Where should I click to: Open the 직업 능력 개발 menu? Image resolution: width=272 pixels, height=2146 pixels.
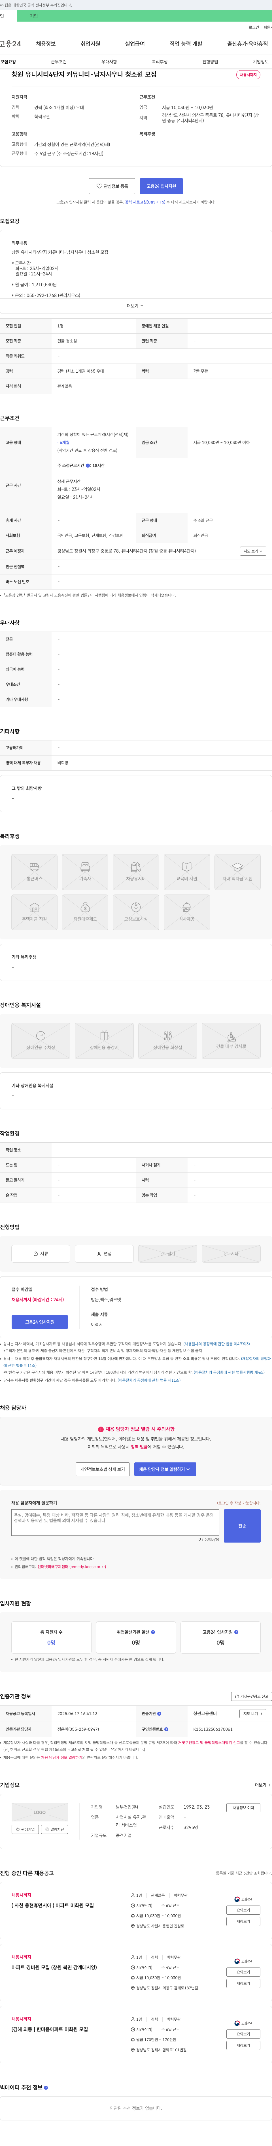(186, 43)
